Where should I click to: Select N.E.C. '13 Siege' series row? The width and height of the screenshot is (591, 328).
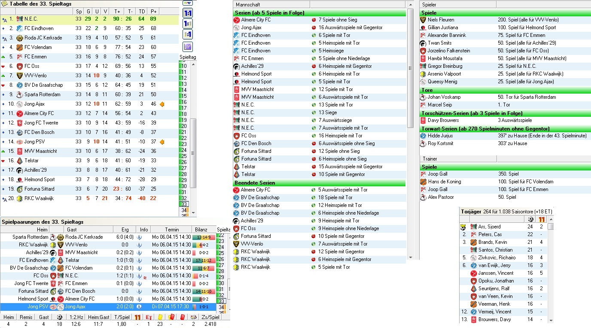pyautogui.click(x=320, y=112)
